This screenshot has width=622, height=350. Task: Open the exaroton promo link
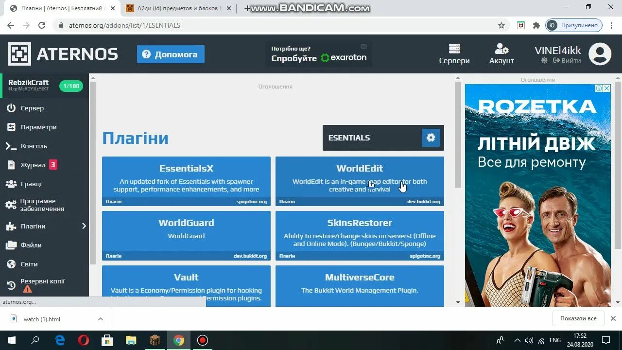(319, 54)
